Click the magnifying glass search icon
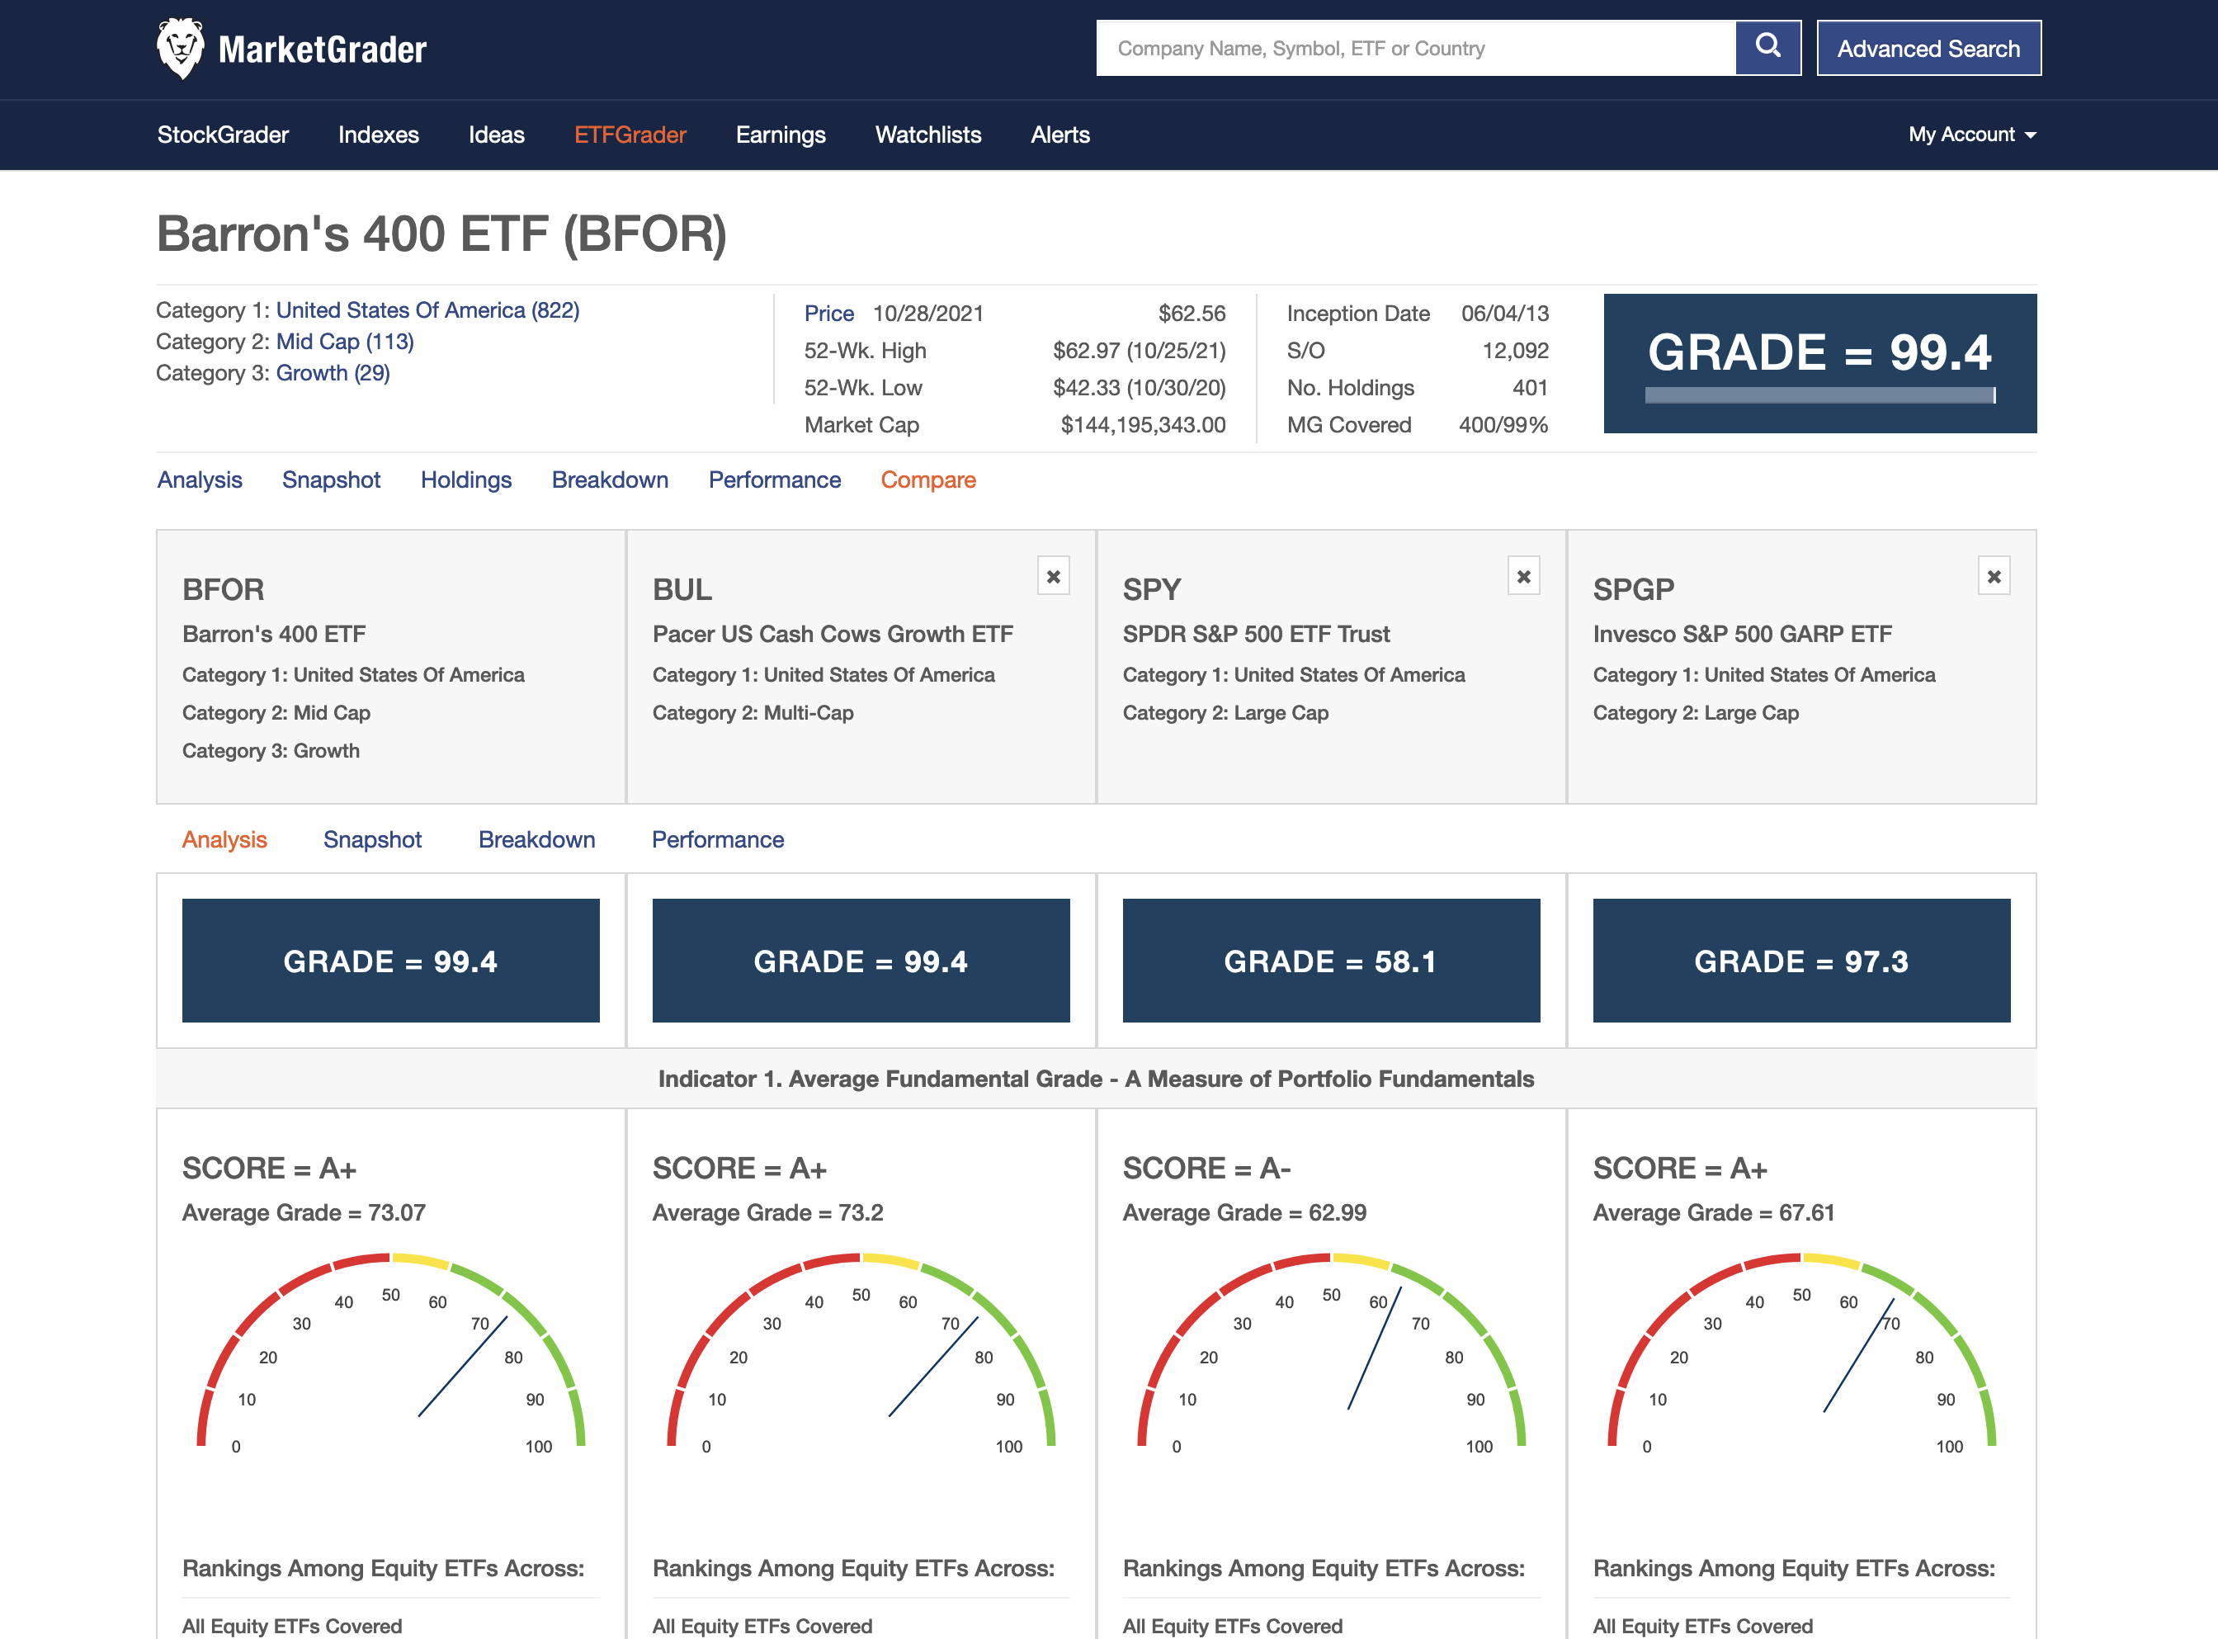 coord(1767,48)
